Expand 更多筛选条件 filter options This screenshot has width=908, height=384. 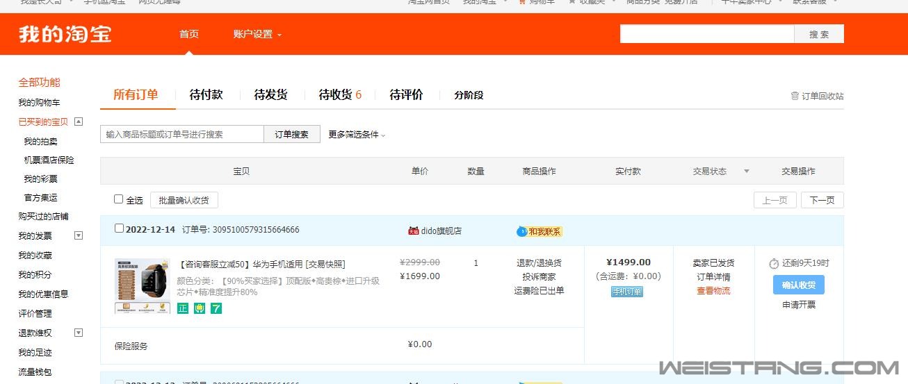coord(357,135)
